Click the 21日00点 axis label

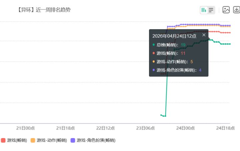(x=26, y=128)
